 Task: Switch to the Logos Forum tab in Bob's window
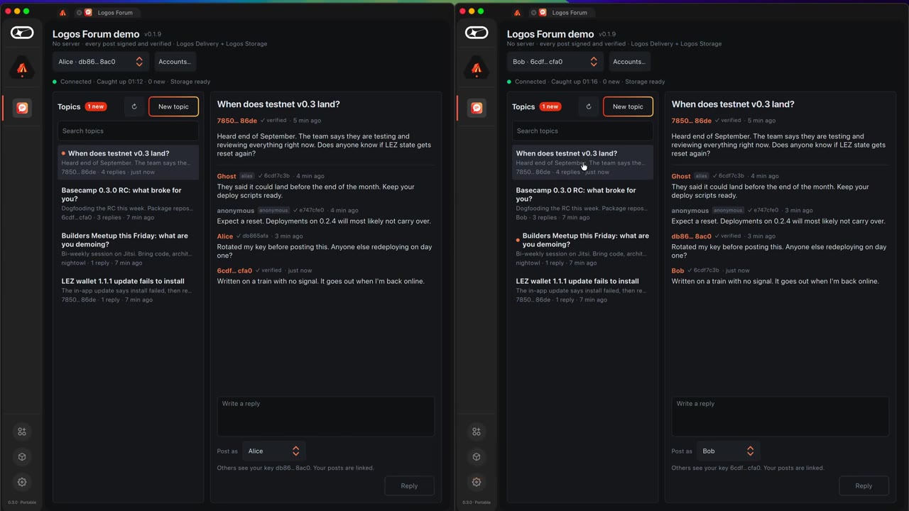tap(562, 13)
